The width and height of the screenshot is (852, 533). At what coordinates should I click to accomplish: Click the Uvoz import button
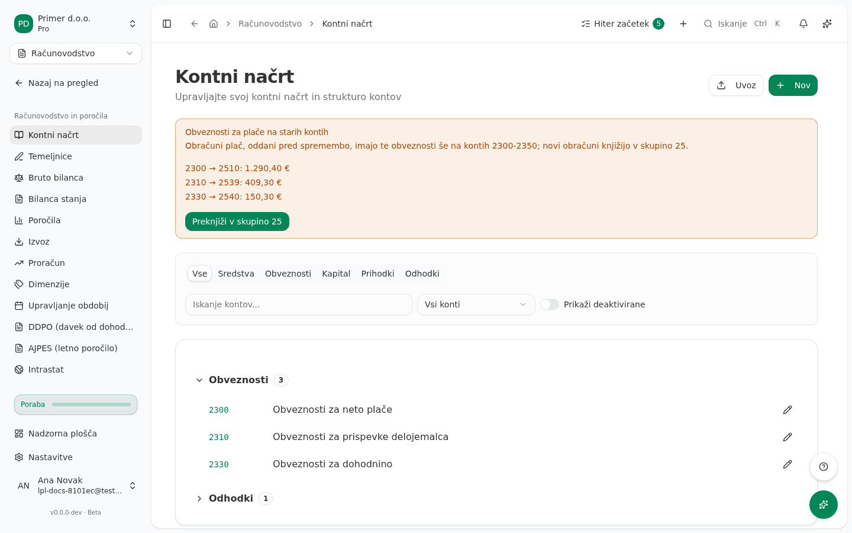pos(736,85)
